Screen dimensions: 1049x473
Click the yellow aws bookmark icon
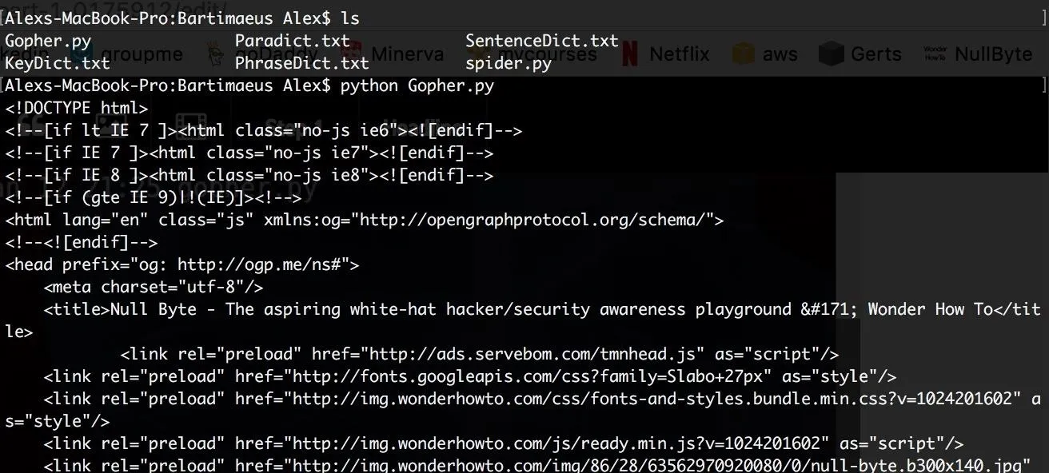[744, 54]
